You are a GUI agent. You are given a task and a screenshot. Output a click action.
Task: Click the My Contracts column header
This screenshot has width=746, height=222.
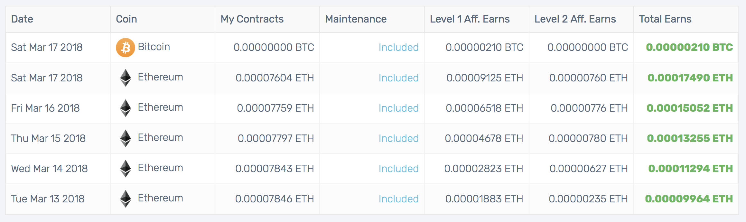252,19
